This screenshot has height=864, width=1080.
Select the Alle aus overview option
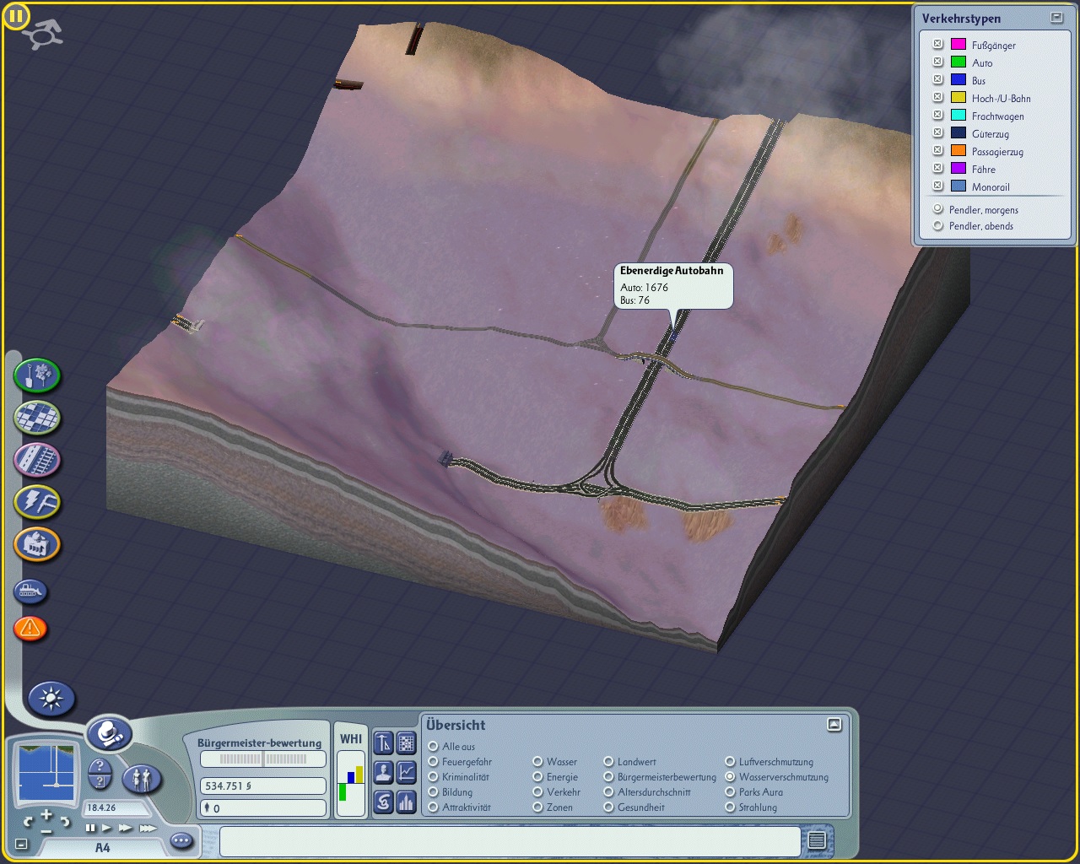(x=433, y=746)
